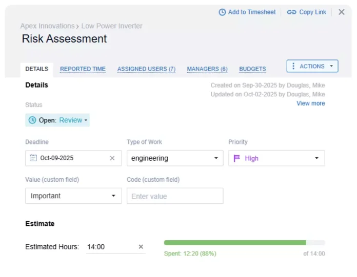This screenshot has width=357, height=277.
Task: Switch to the Budgets tab
Action: coord(252,69)
